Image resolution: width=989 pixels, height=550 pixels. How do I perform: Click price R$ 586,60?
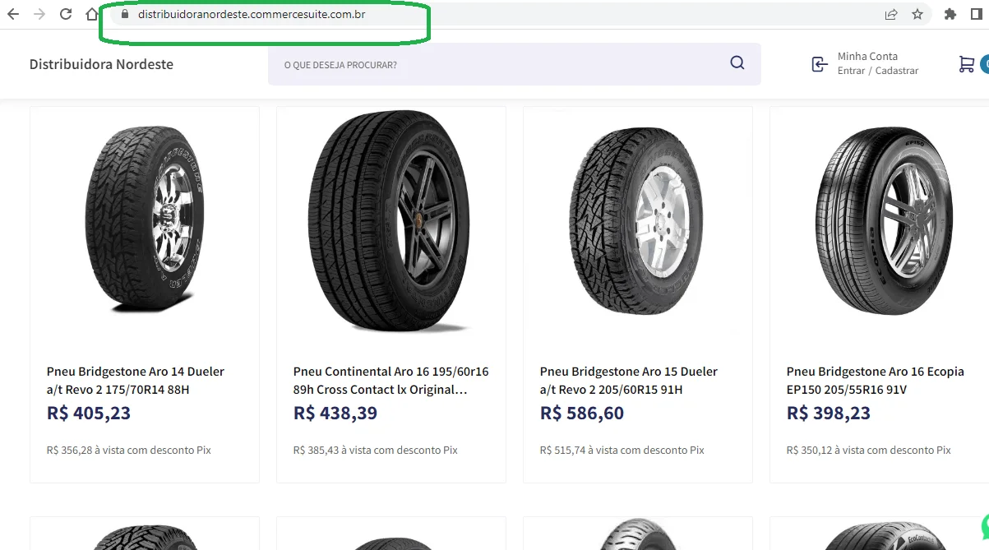click(582, 413)
